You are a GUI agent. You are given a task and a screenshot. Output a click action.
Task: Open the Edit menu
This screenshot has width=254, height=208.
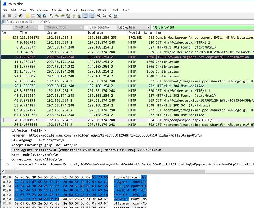[x=13, y=10]
